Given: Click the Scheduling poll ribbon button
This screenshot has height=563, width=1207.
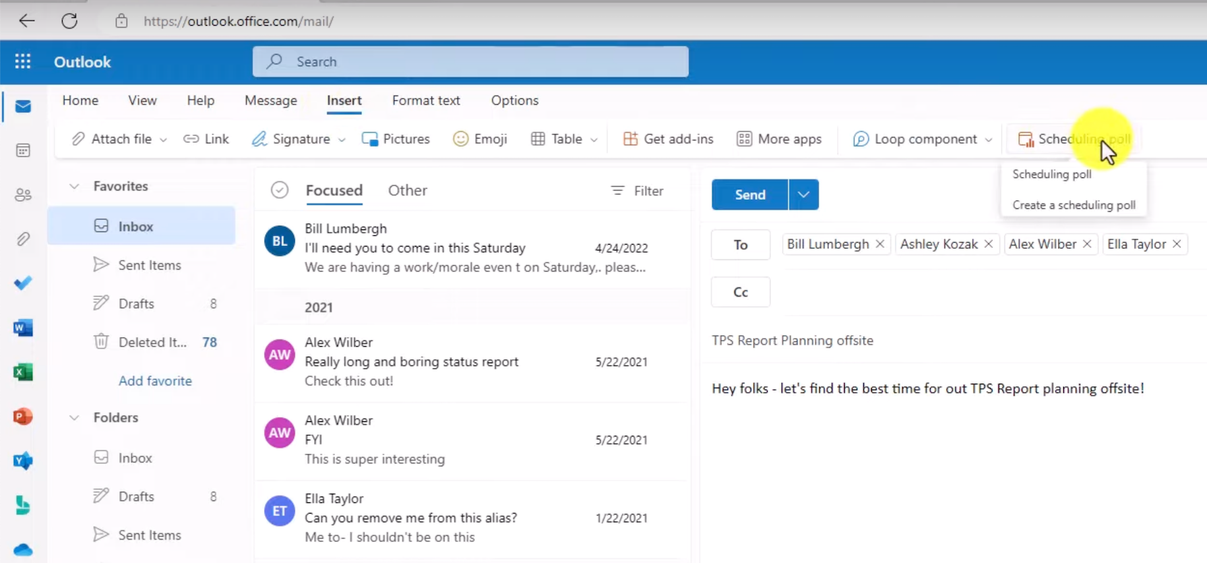Looking at the screenshot, I should pos(1074,138).
